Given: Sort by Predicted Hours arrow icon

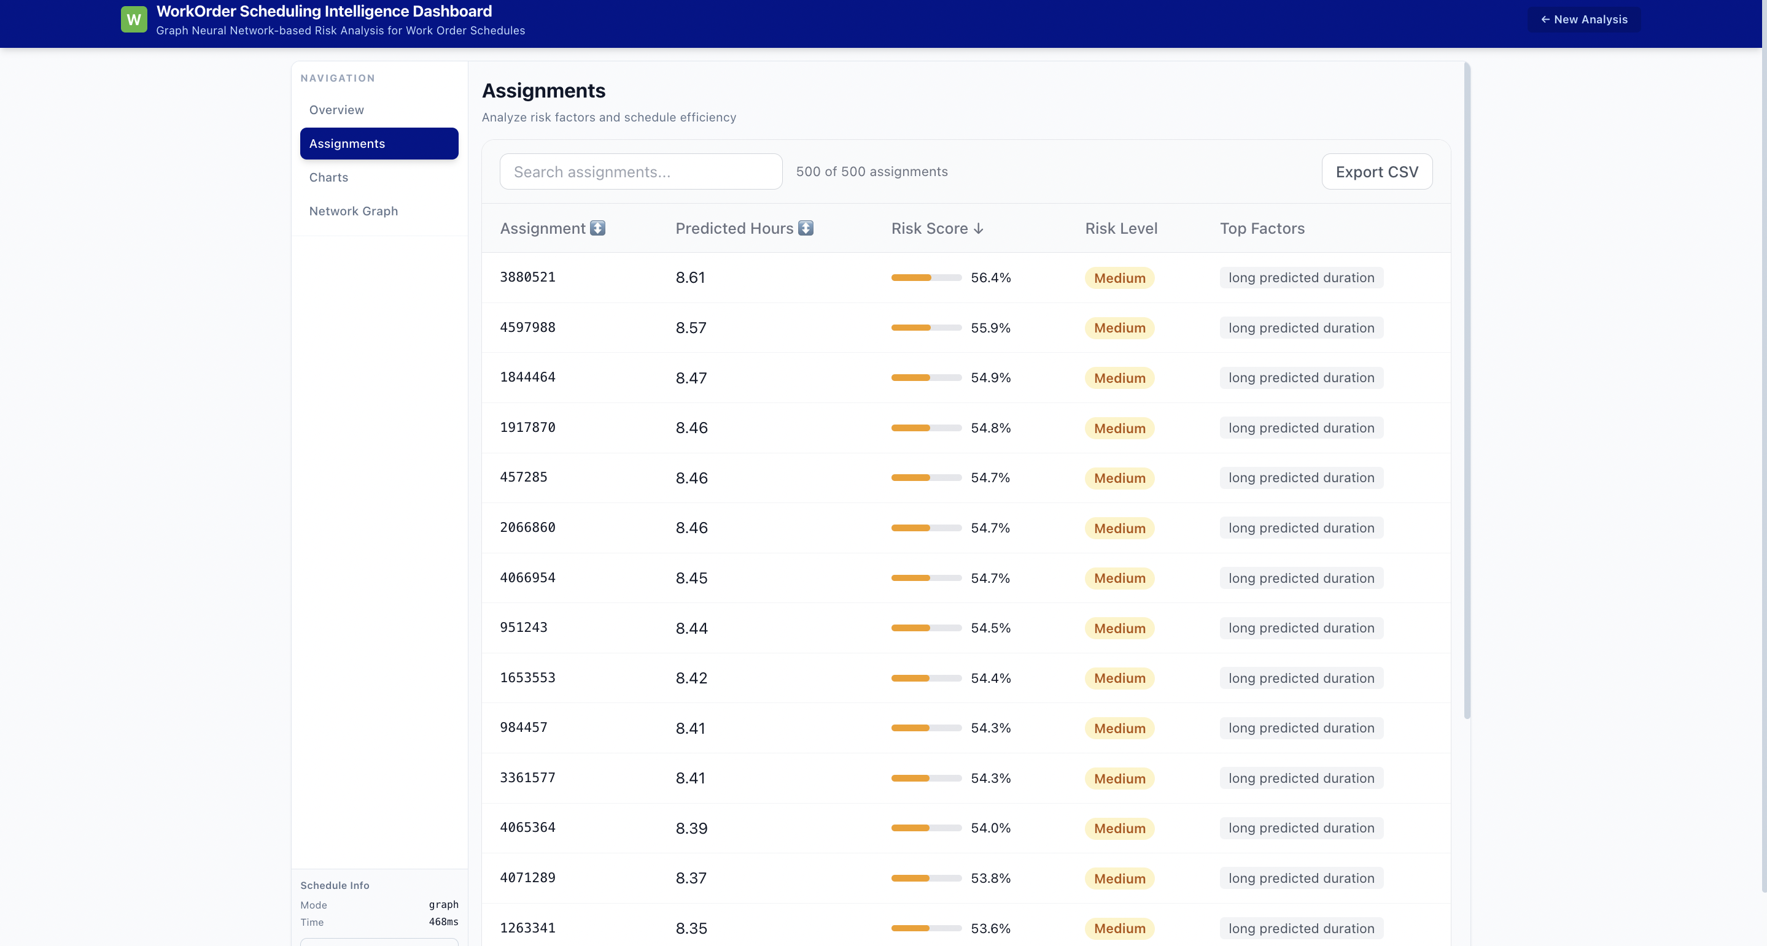Looking at the screenshot, I should 806,228.
